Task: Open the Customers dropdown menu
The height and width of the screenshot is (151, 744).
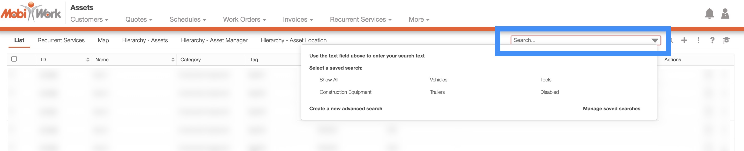Action: click(x=89, y=20)
